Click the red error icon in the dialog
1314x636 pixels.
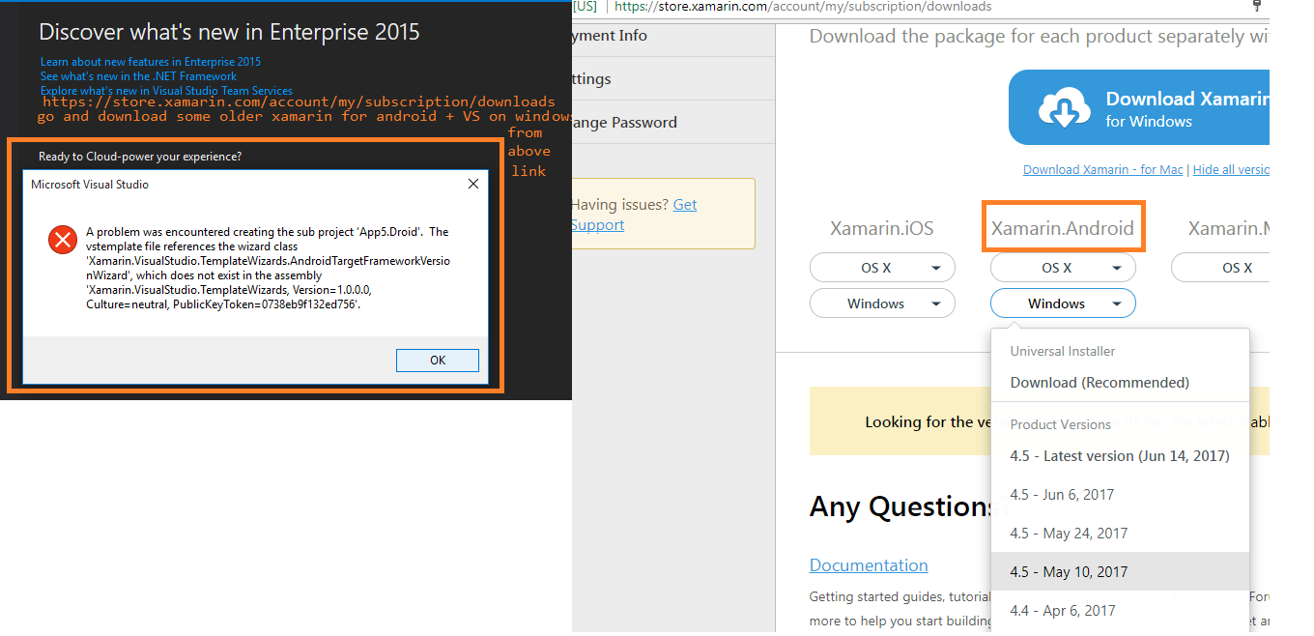63,240
